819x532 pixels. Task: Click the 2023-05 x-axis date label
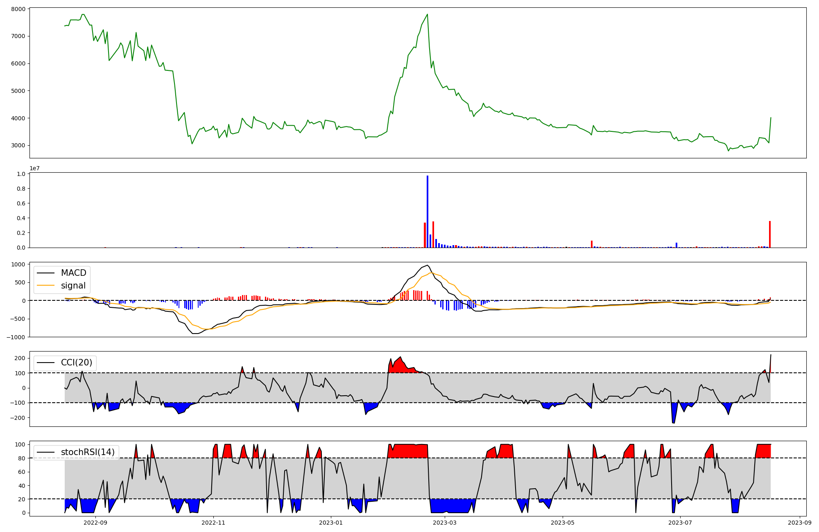[563, 523]
